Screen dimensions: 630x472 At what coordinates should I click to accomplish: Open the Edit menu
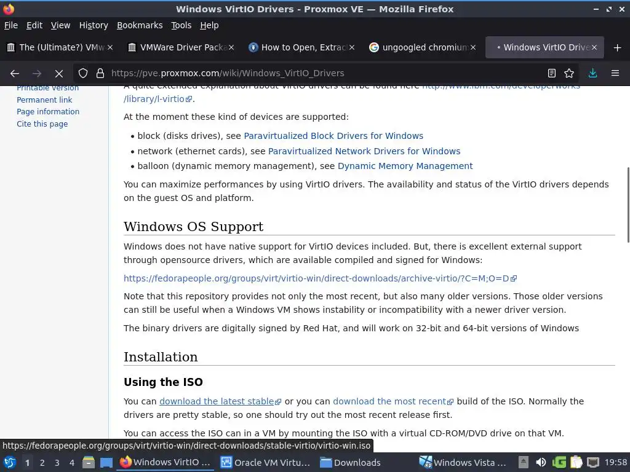point(34,25)
